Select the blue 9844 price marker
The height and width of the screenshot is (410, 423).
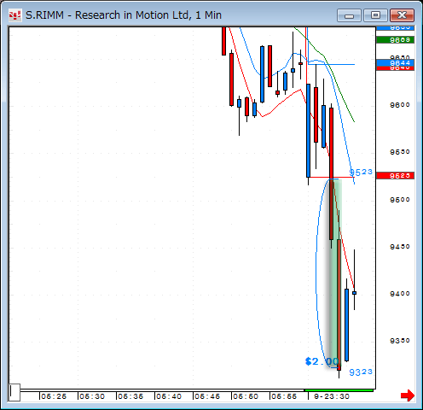coord(395,63)
